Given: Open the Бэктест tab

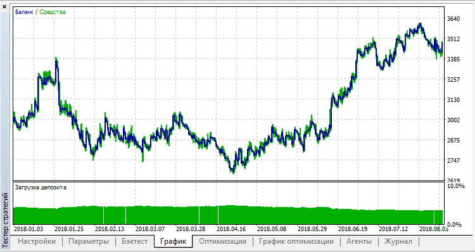Looking at the screenshot, I should click(x=135, y=241).
